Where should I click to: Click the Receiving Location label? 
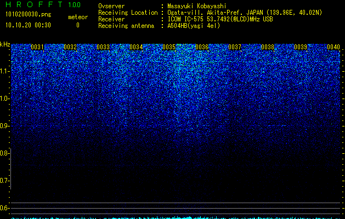pos(128,13)
